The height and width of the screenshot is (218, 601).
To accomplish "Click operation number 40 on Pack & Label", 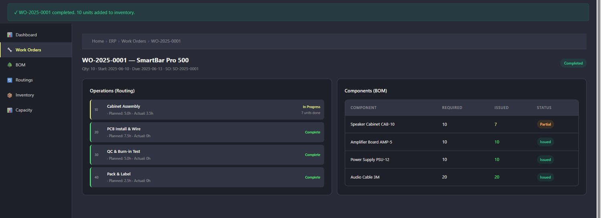I will [97, 177].
